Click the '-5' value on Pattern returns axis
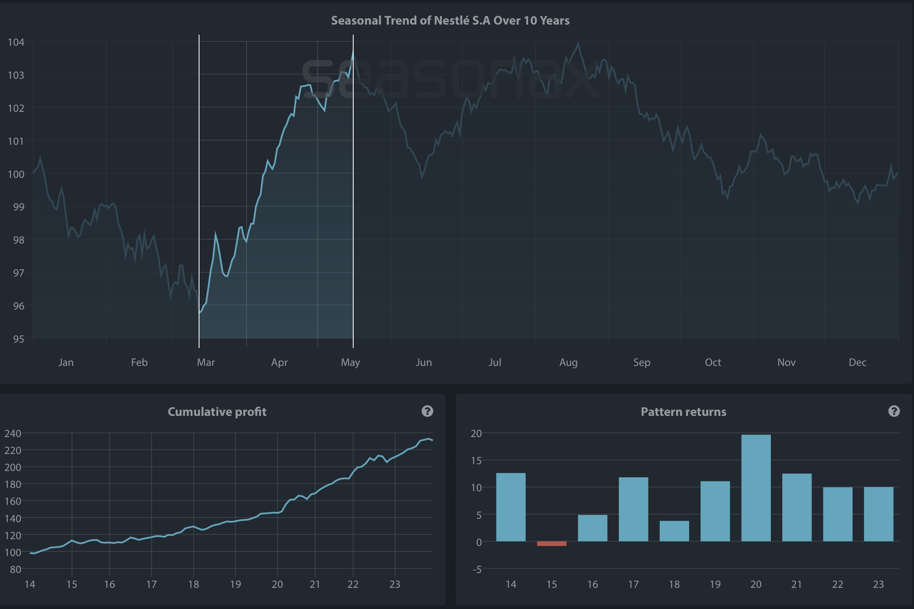The height and width of the screenshot is (609, 914). click(477, 569)
